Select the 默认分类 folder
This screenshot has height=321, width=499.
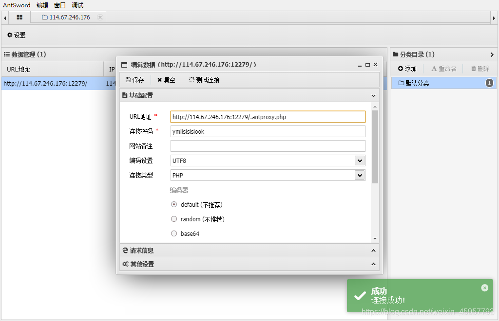pyautogui.click(x=443, y=83)
